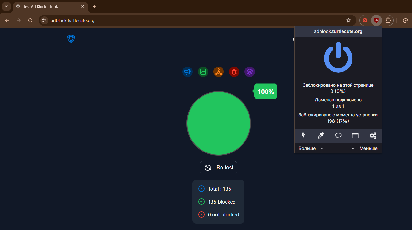Click the Re-test button
412x230 pixels.
(219, 168)
